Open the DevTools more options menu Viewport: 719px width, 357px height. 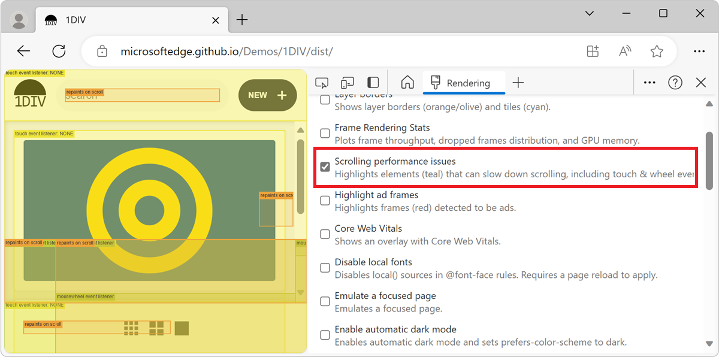649,82
